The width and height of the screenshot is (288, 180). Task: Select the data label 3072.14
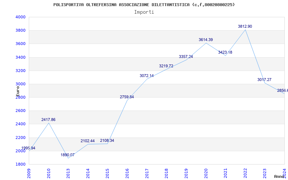147,76
